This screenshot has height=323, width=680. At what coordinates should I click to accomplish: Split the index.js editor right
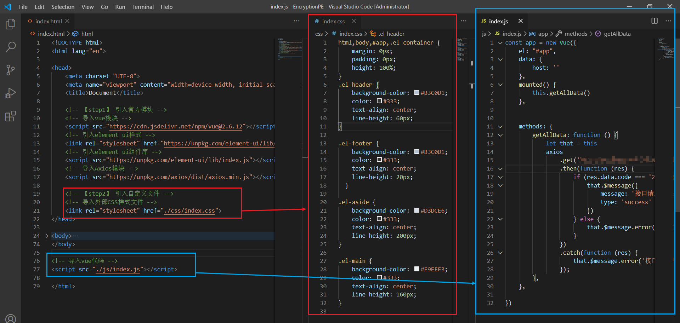tap(654, 21)
